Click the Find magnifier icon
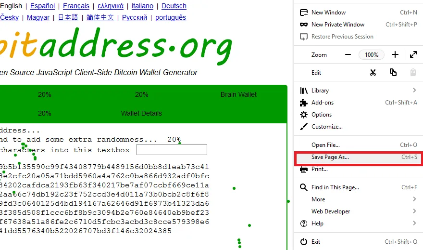 (x=304, y=187)
